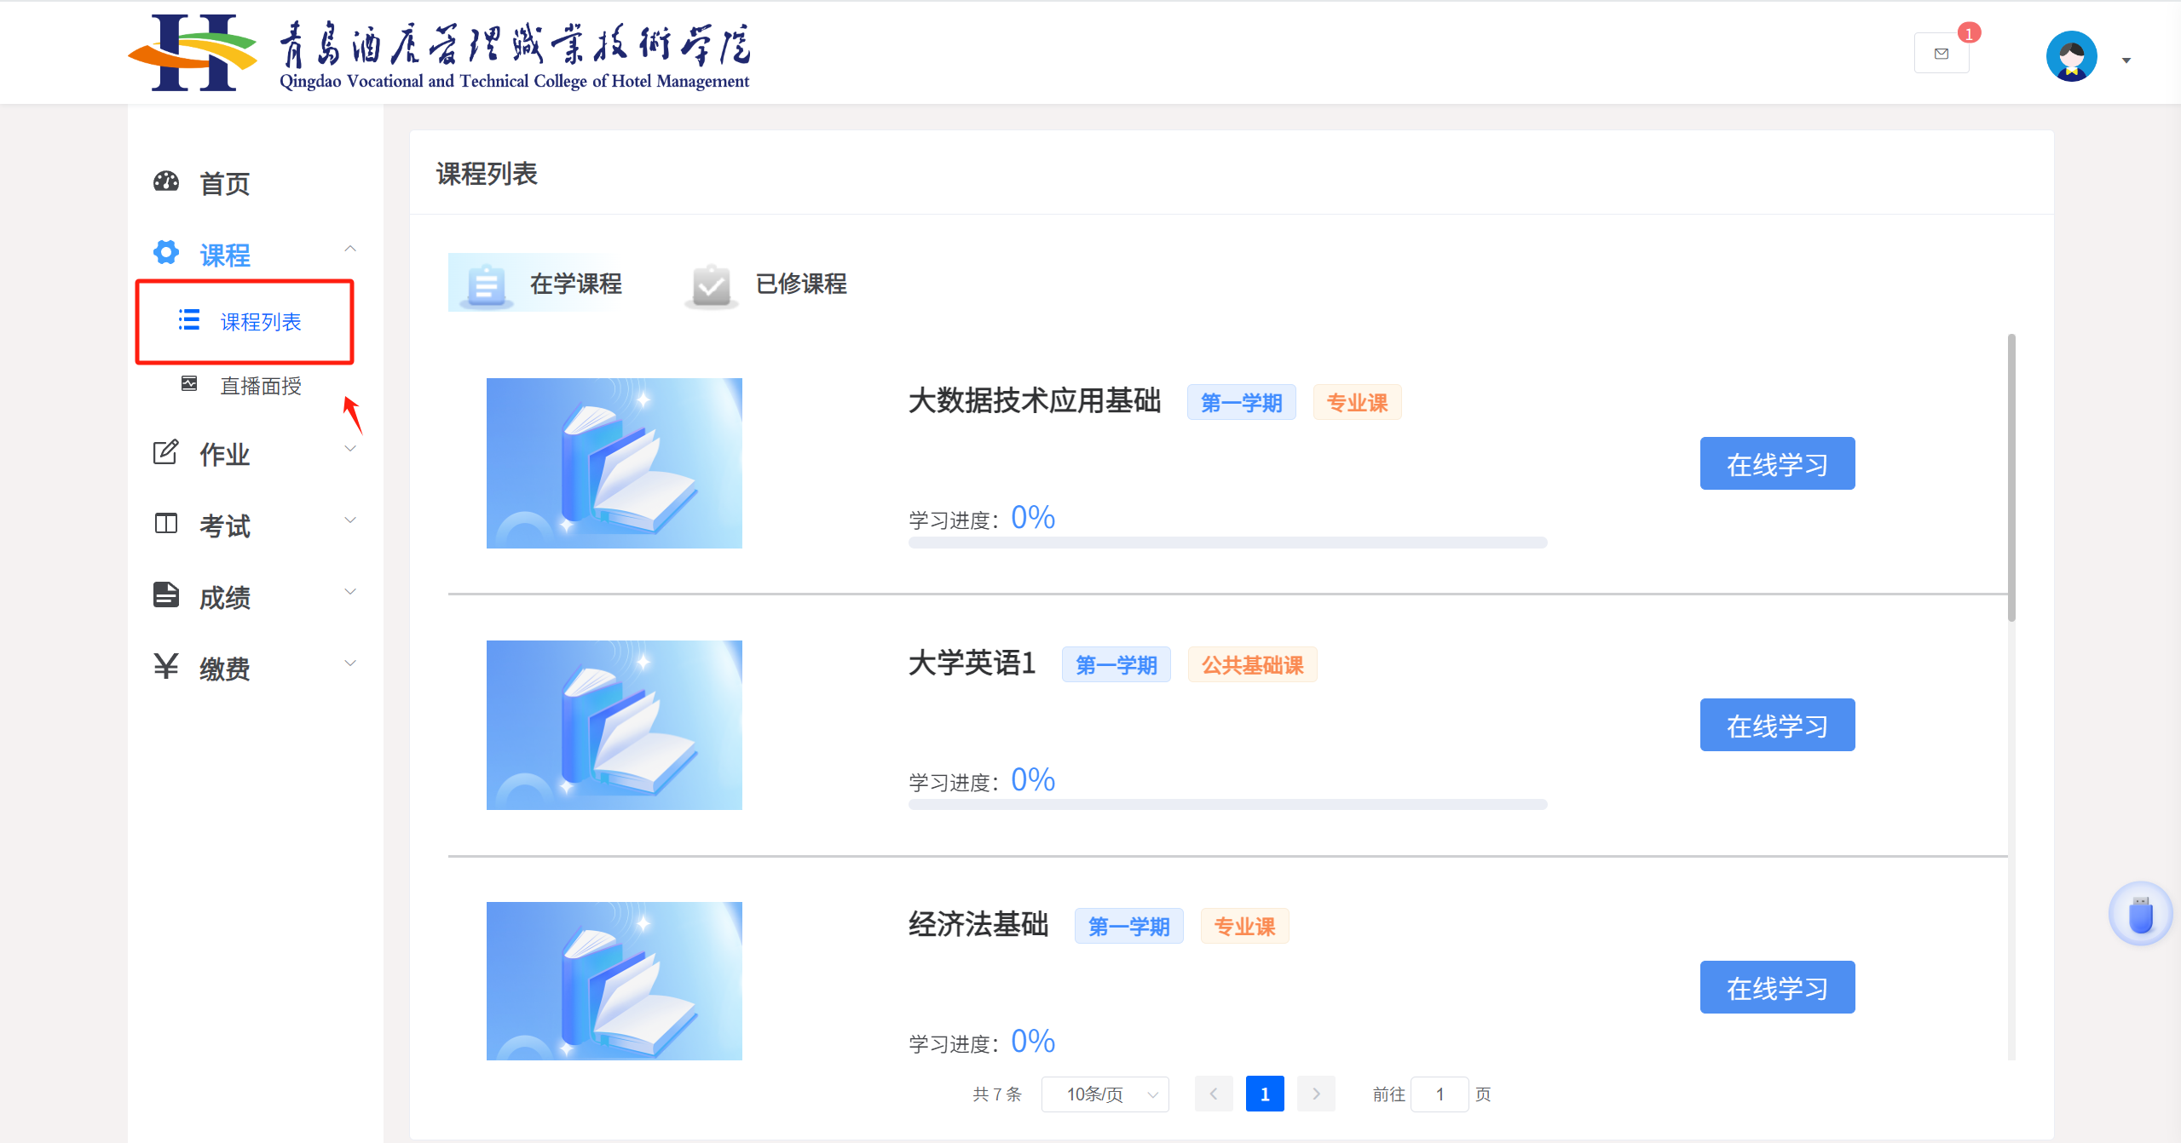Click the 首页 dashboard icon
The width and height of the screenshot is (2181, 1143).
click(x=166, y=182)
